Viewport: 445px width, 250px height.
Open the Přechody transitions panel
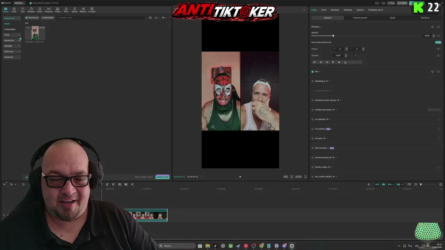[x=49, y=10]
